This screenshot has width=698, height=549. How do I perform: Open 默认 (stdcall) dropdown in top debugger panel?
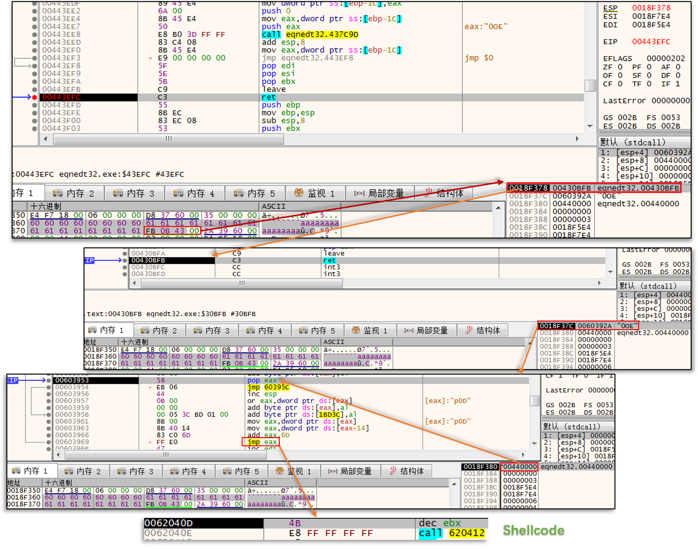tap(644, 142)
